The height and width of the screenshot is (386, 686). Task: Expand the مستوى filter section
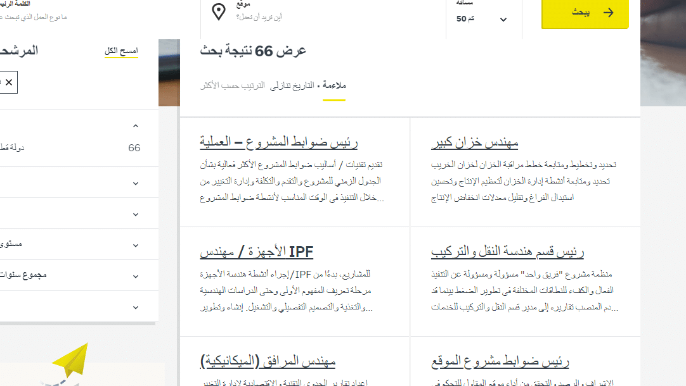tap(136, 246)
